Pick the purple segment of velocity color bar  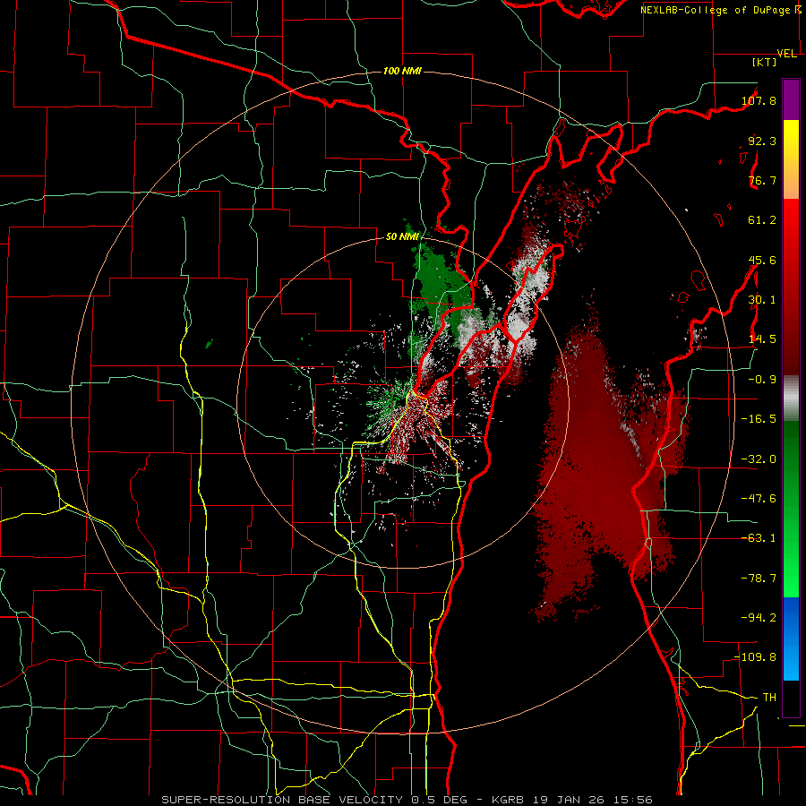tap(791, 99)
